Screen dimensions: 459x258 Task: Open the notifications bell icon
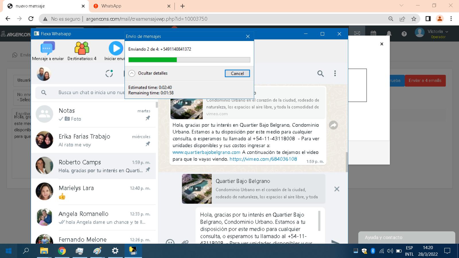coord(389,33)
